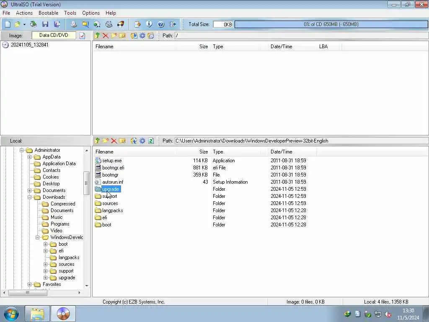The height and width of the screenshot is (322, 429).
Task: Create a new image with the New icon
Action: pos(8,24)
